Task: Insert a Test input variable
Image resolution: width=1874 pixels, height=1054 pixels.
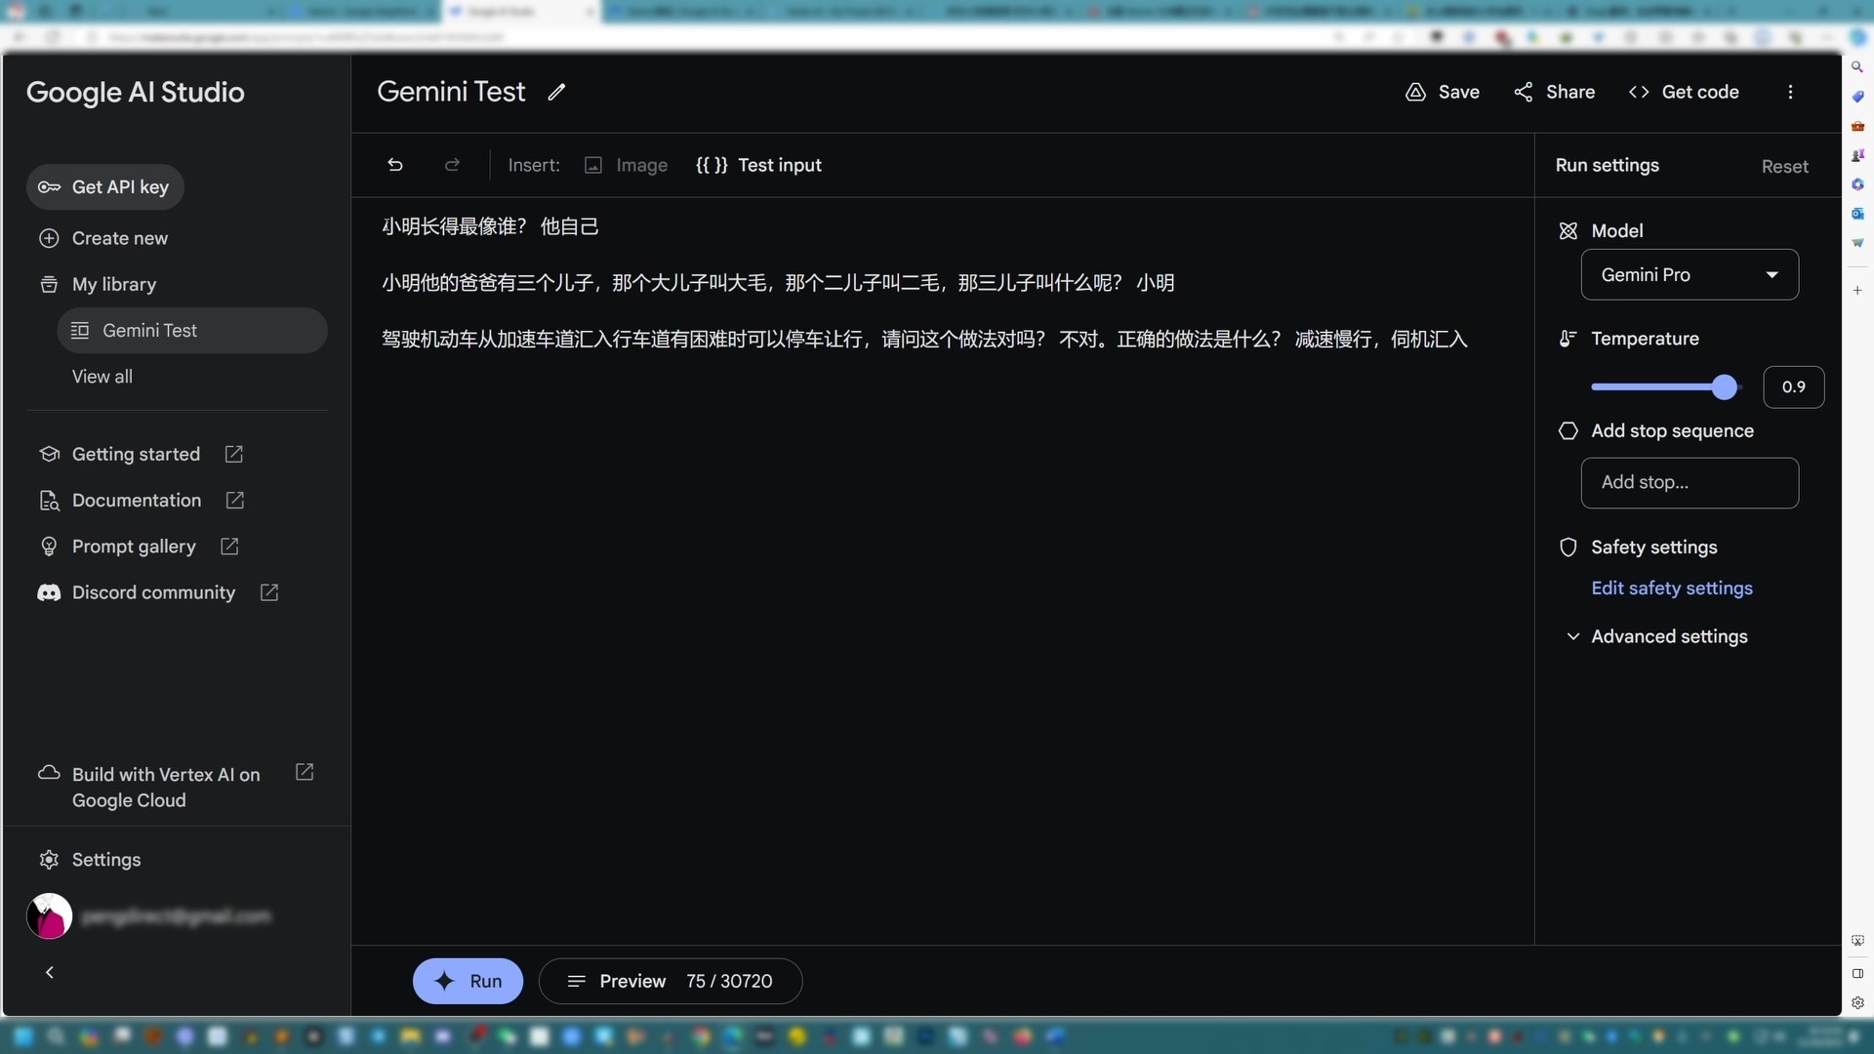Action: [x=758, y=165]
